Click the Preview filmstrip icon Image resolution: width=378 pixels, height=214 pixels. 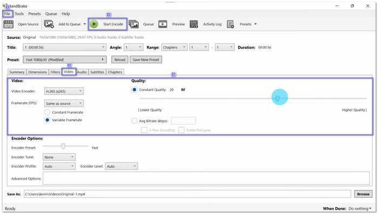(163, 24)
